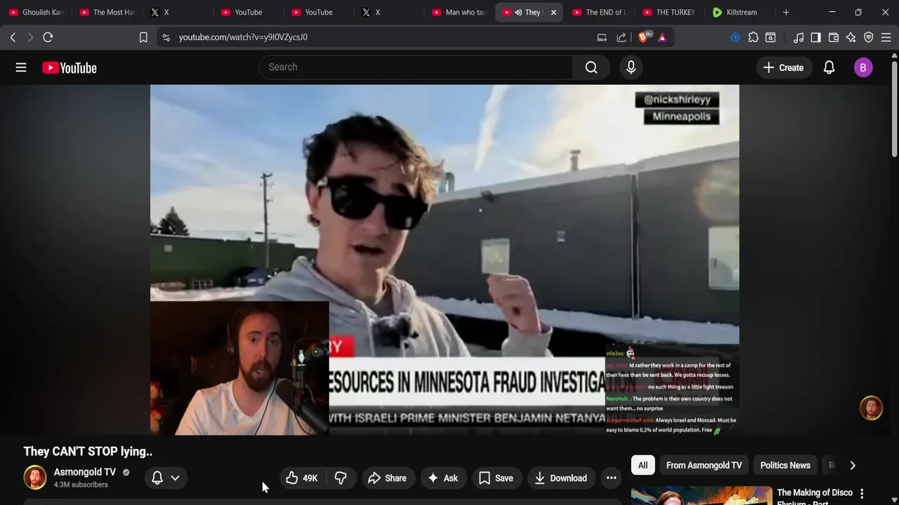This screenshot has width=899, height=505.
Task: Install app icon in address bar
Action: coord(602,37)
